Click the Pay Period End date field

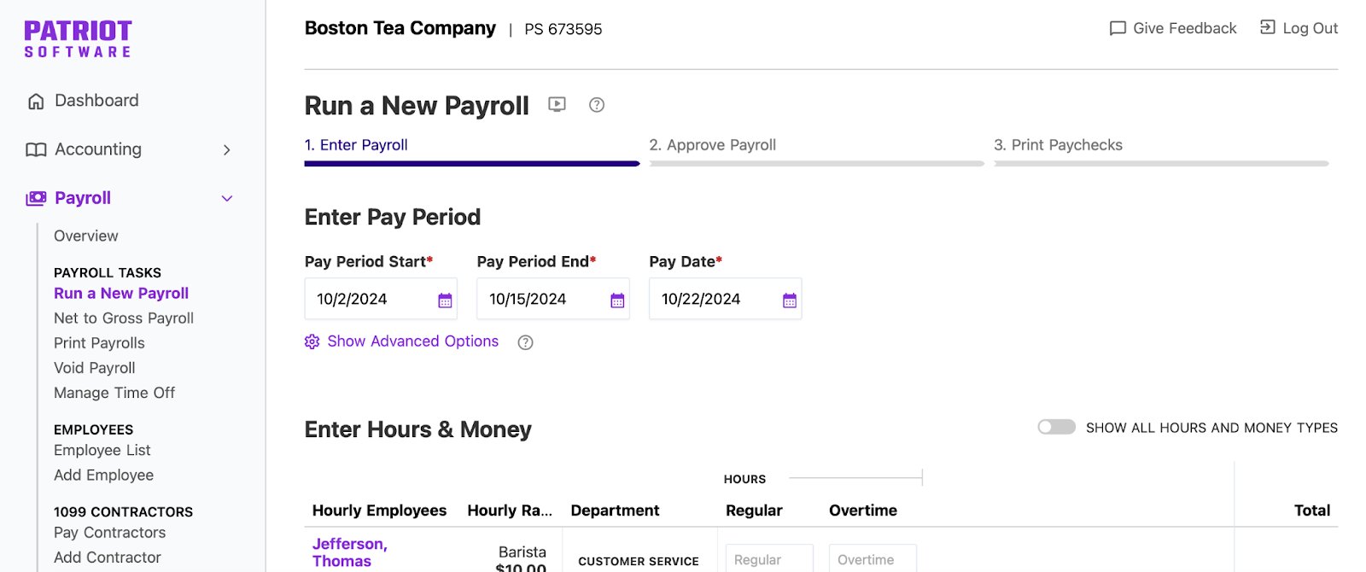click(x=553, y=299)
